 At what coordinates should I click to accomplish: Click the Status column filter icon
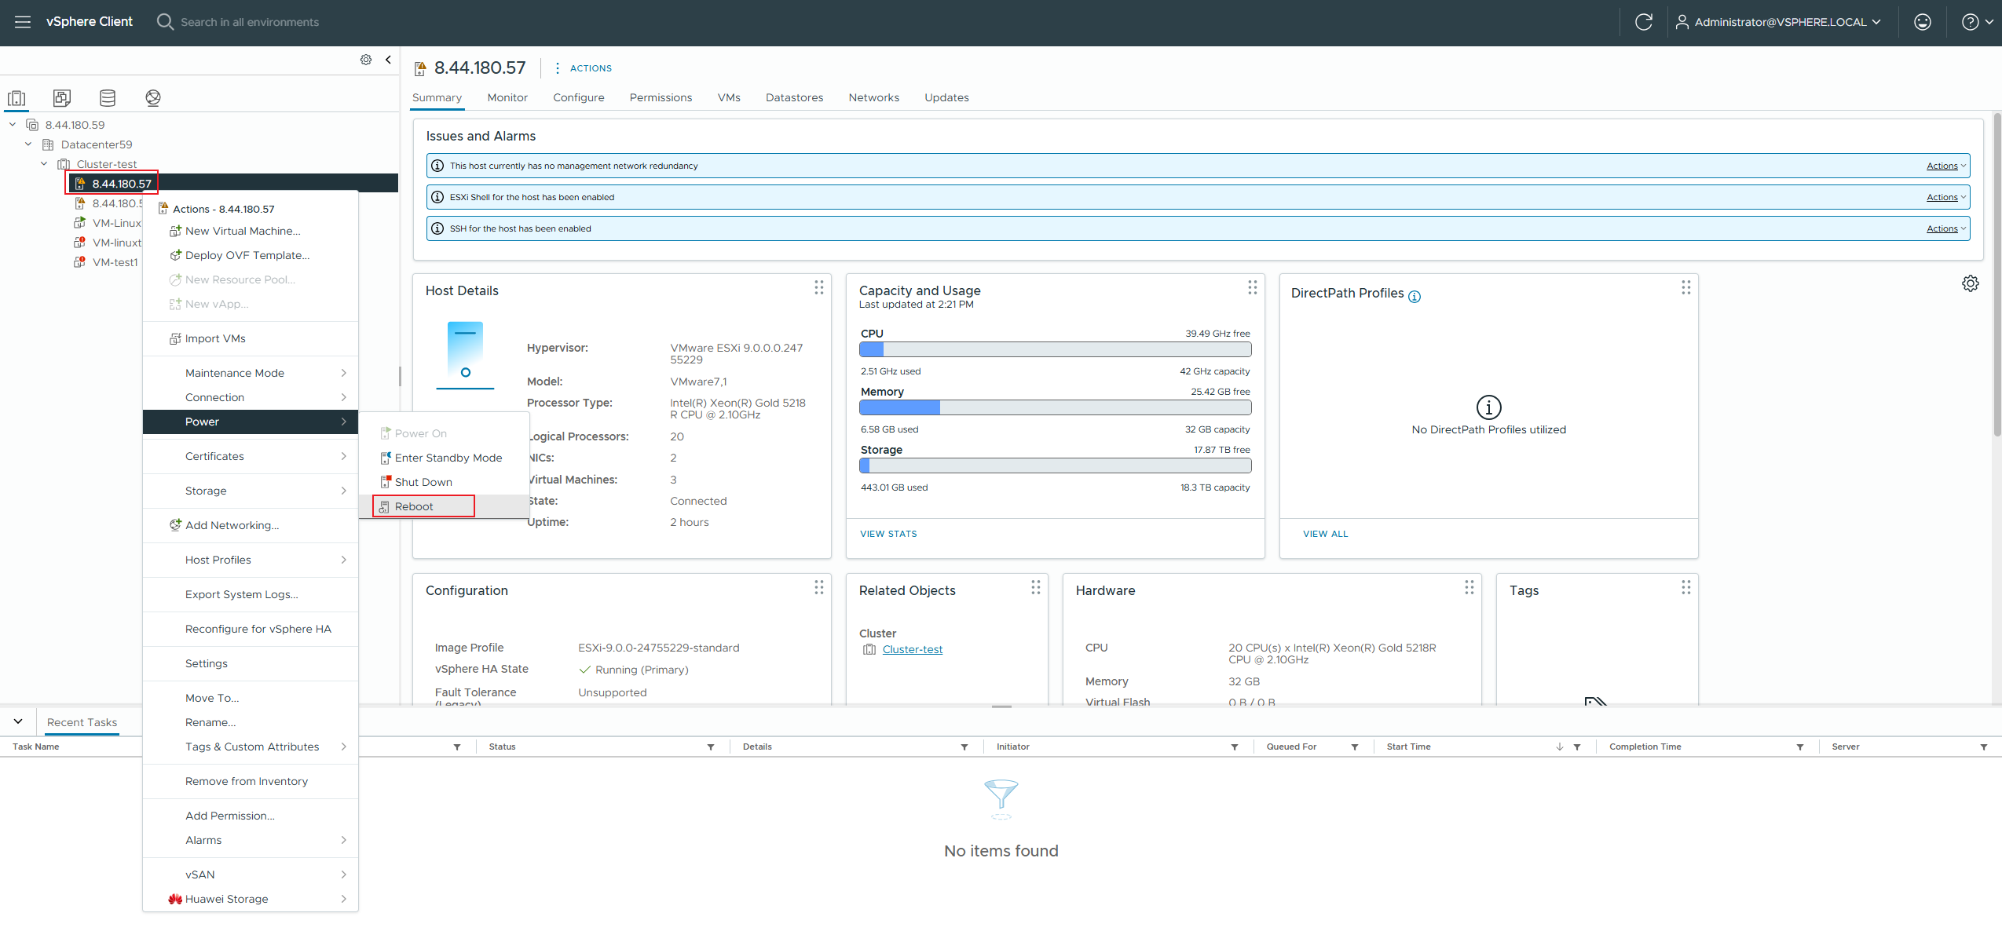coord(711,747)
